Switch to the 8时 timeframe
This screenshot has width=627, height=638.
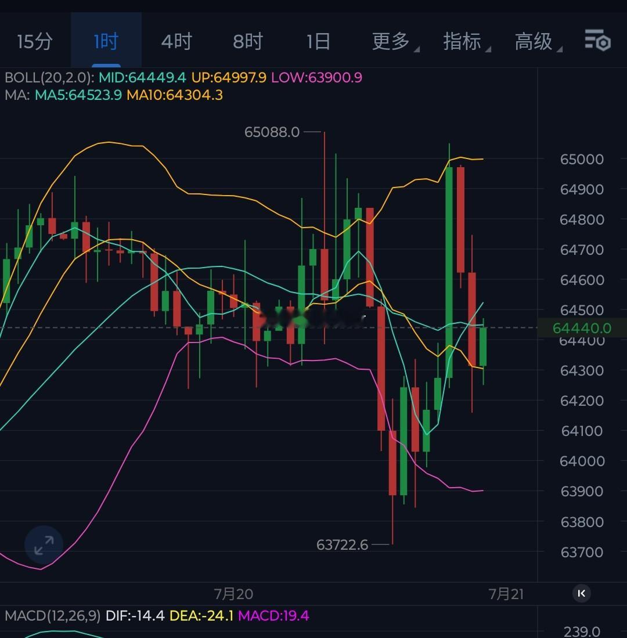pos(248,41)
